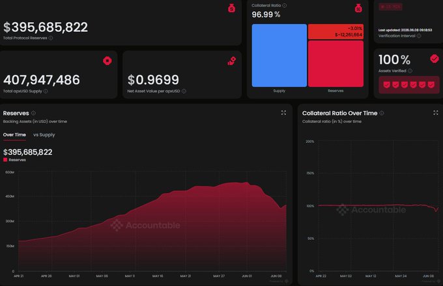This screenshot has height=286, width=443.
Task: Click the -3.01% deficit block
Action: [336, 32]
